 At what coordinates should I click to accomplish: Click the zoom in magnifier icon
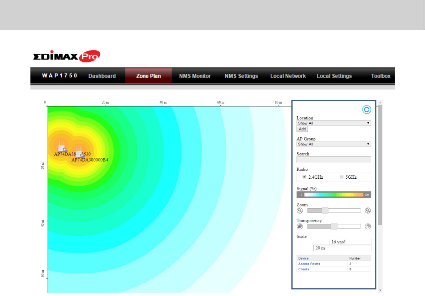[368, 210]
